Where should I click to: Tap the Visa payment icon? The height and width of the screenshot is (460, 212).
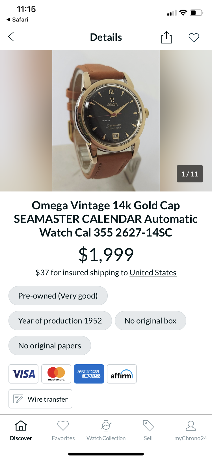[23, 374]
